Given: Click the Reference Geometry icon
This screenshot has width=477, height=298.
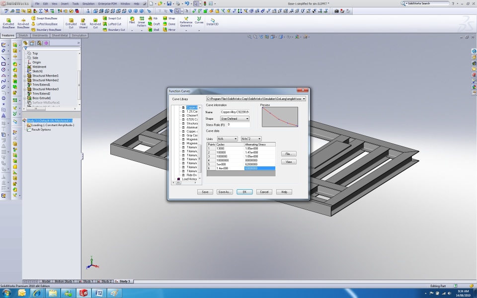Looking at the screenshot, I should [186, 22].
